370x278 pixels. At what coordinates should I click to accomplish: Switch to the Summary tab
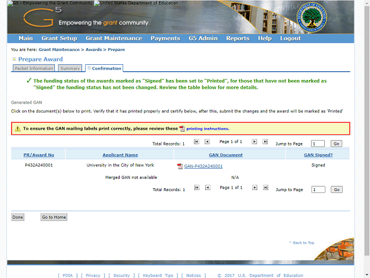point(70,68)
